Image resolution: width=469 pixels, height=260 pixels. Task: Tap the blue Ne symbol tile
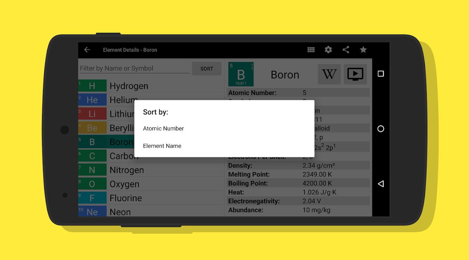pyautogui.click(x=92, y=211)
